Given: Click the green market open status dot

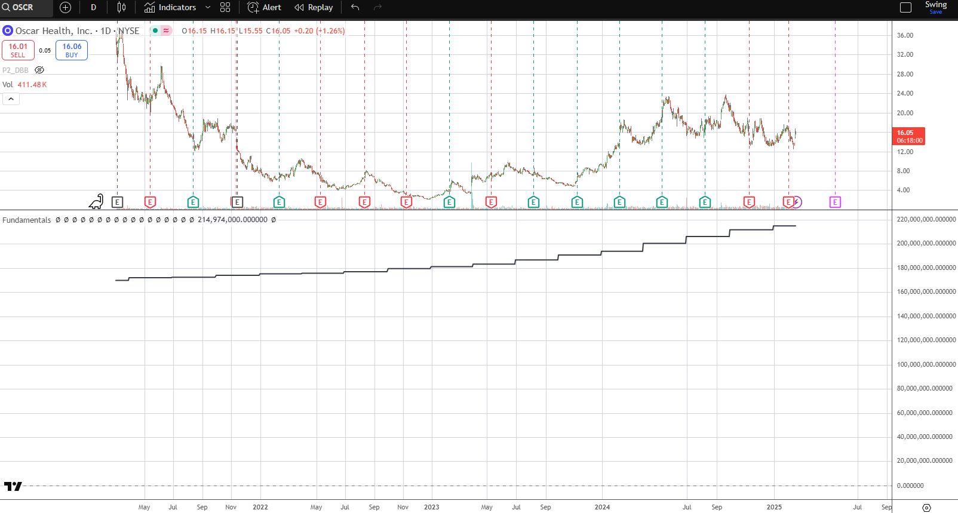Looking at the screenshot, I should click(x=155, y=30).
